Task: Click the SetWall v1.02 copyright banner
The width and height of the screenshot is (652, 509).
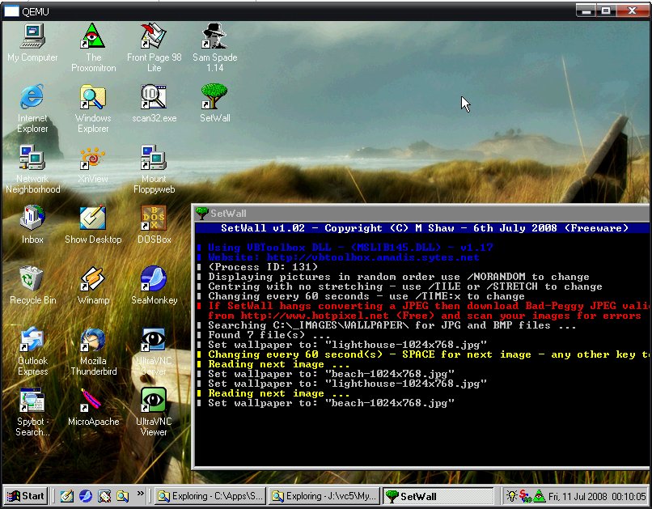Action: 424,228
